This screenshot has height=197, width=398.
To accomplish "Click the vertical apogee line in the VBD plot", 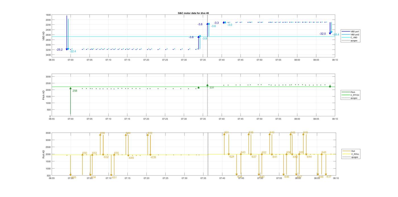I will (x=208, y=36).
